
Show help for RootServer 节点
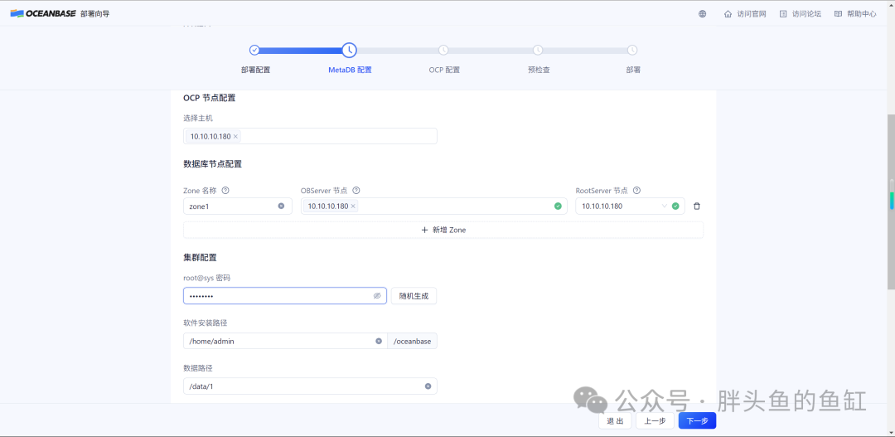637,190
